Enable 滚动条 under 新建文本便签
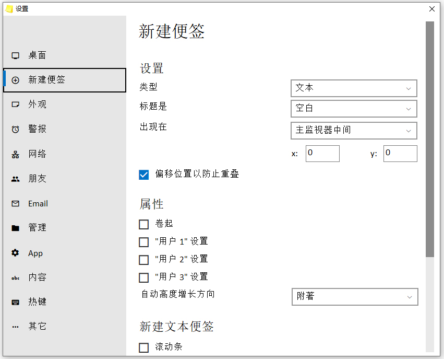The width and height of the screenshot is (444, 359). 144,347
